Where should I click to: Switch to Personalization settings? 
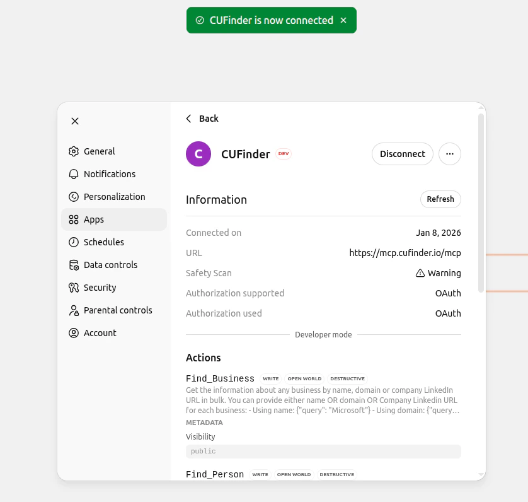pyautogui.click(x=114, y=197)
